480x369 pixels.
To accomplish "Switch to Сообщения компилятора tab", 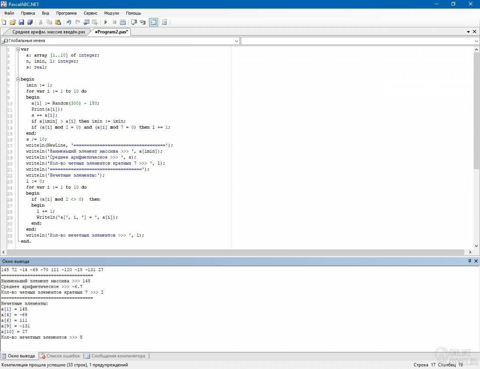I will [x=115, y=356].
